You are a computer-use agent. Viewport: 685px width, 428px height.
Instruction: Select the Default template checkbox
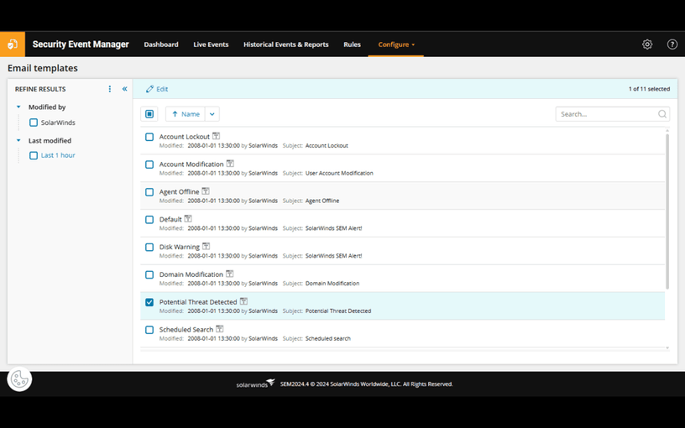pos(149,220)
